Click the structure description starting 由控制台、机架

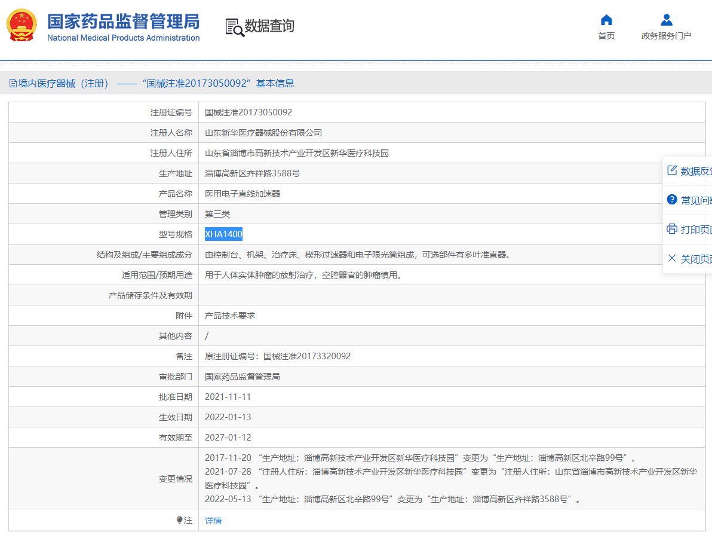click(x=360, y=255)
